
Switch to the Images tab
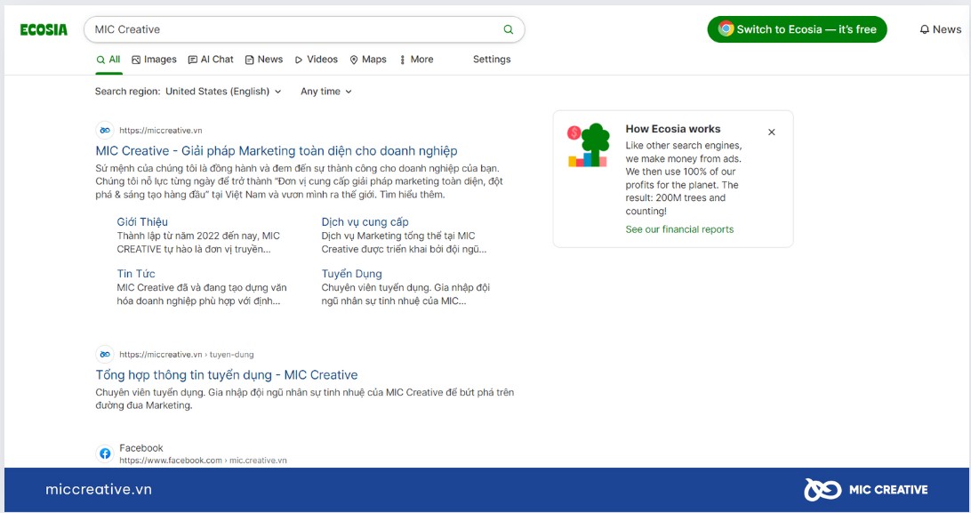pyautogui.click(x=154, y=60)
